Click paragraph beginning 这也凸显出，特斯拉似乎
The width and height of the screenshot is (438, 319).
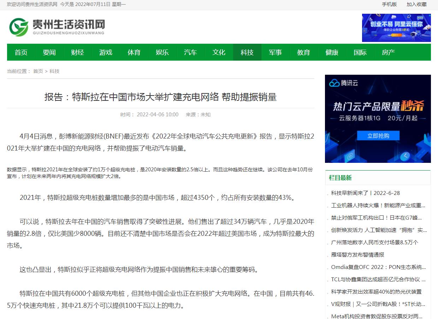140,270
